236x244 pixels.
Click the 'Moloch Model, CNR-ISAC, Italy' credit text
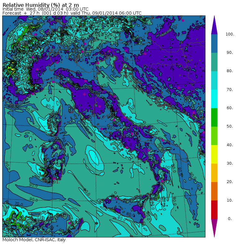point(34,240)
